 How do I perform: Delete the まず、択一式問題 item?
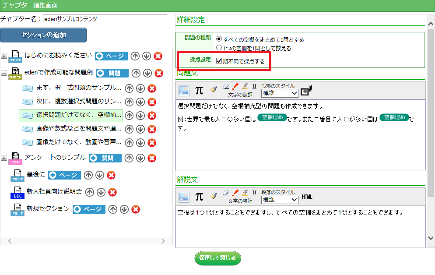click(152, 88)
